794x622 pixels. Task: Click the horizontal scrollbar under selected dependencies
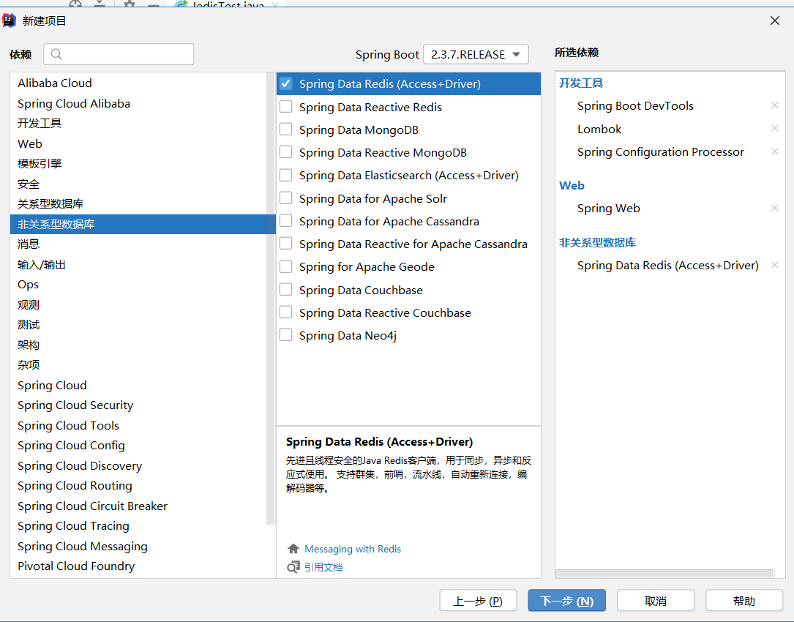point(664,574)
